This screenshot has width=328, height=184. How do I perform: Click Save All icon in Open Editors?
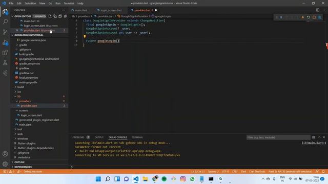tap(60, 16)
